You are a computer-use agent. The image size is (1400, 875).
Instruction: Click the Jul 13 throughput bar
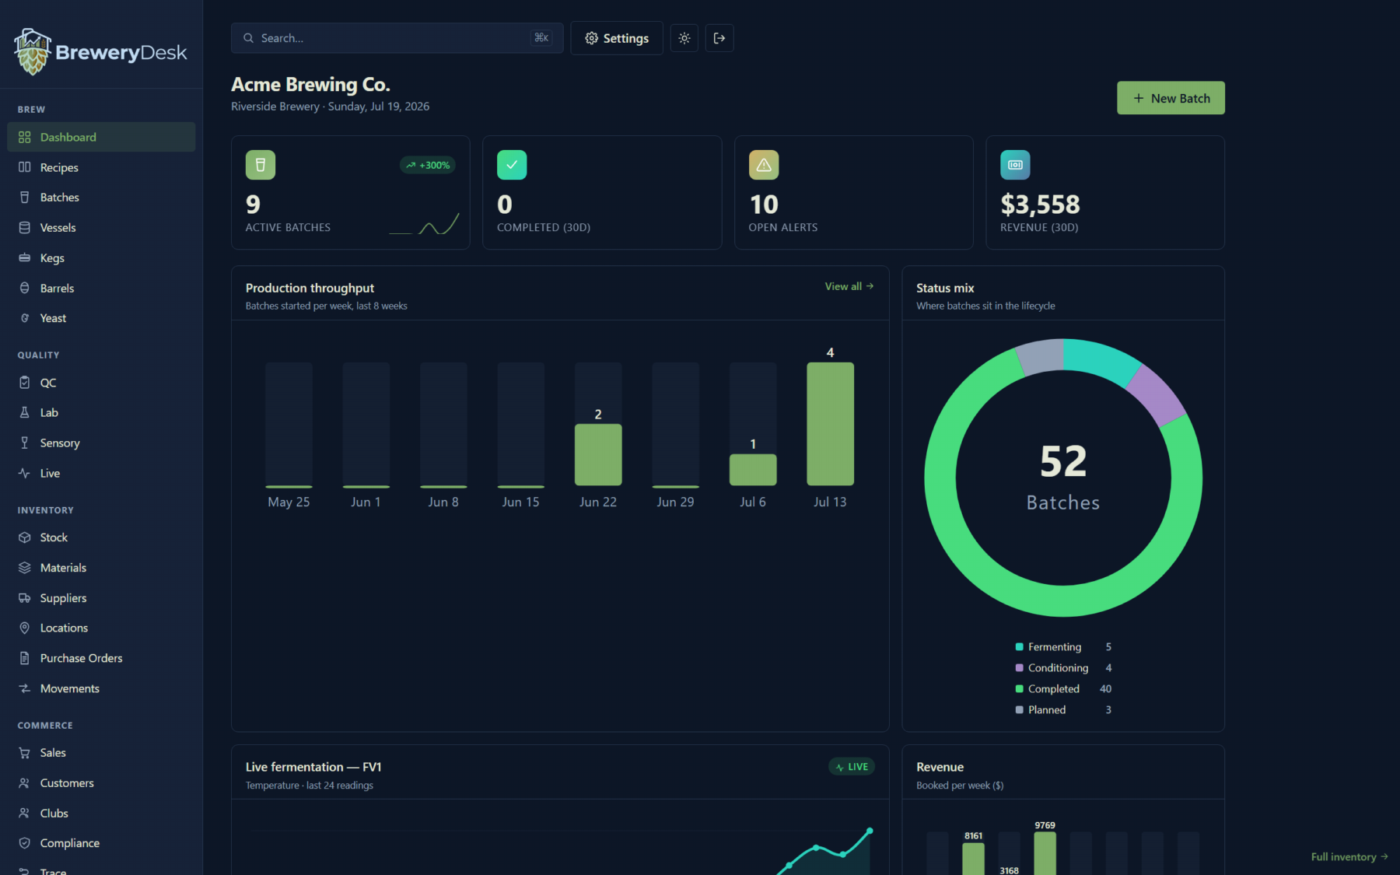830,424
